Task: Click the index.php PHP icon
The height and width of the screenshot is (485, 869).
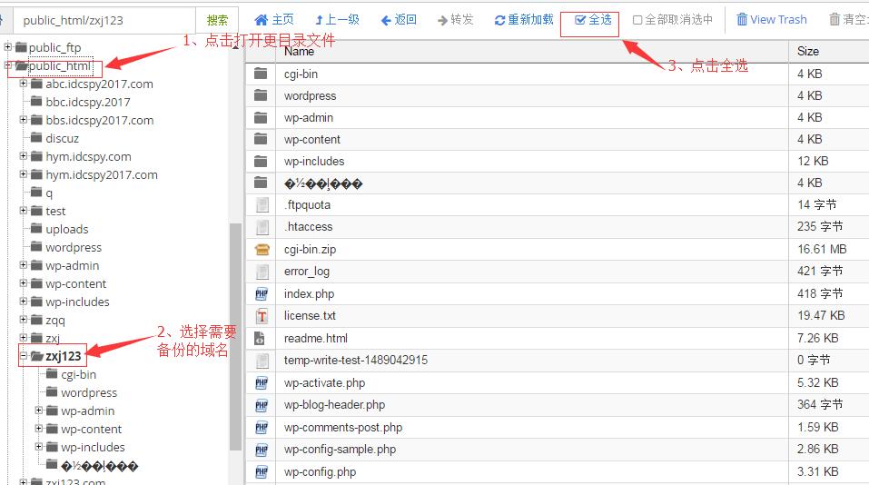Action: coord(262,293)
